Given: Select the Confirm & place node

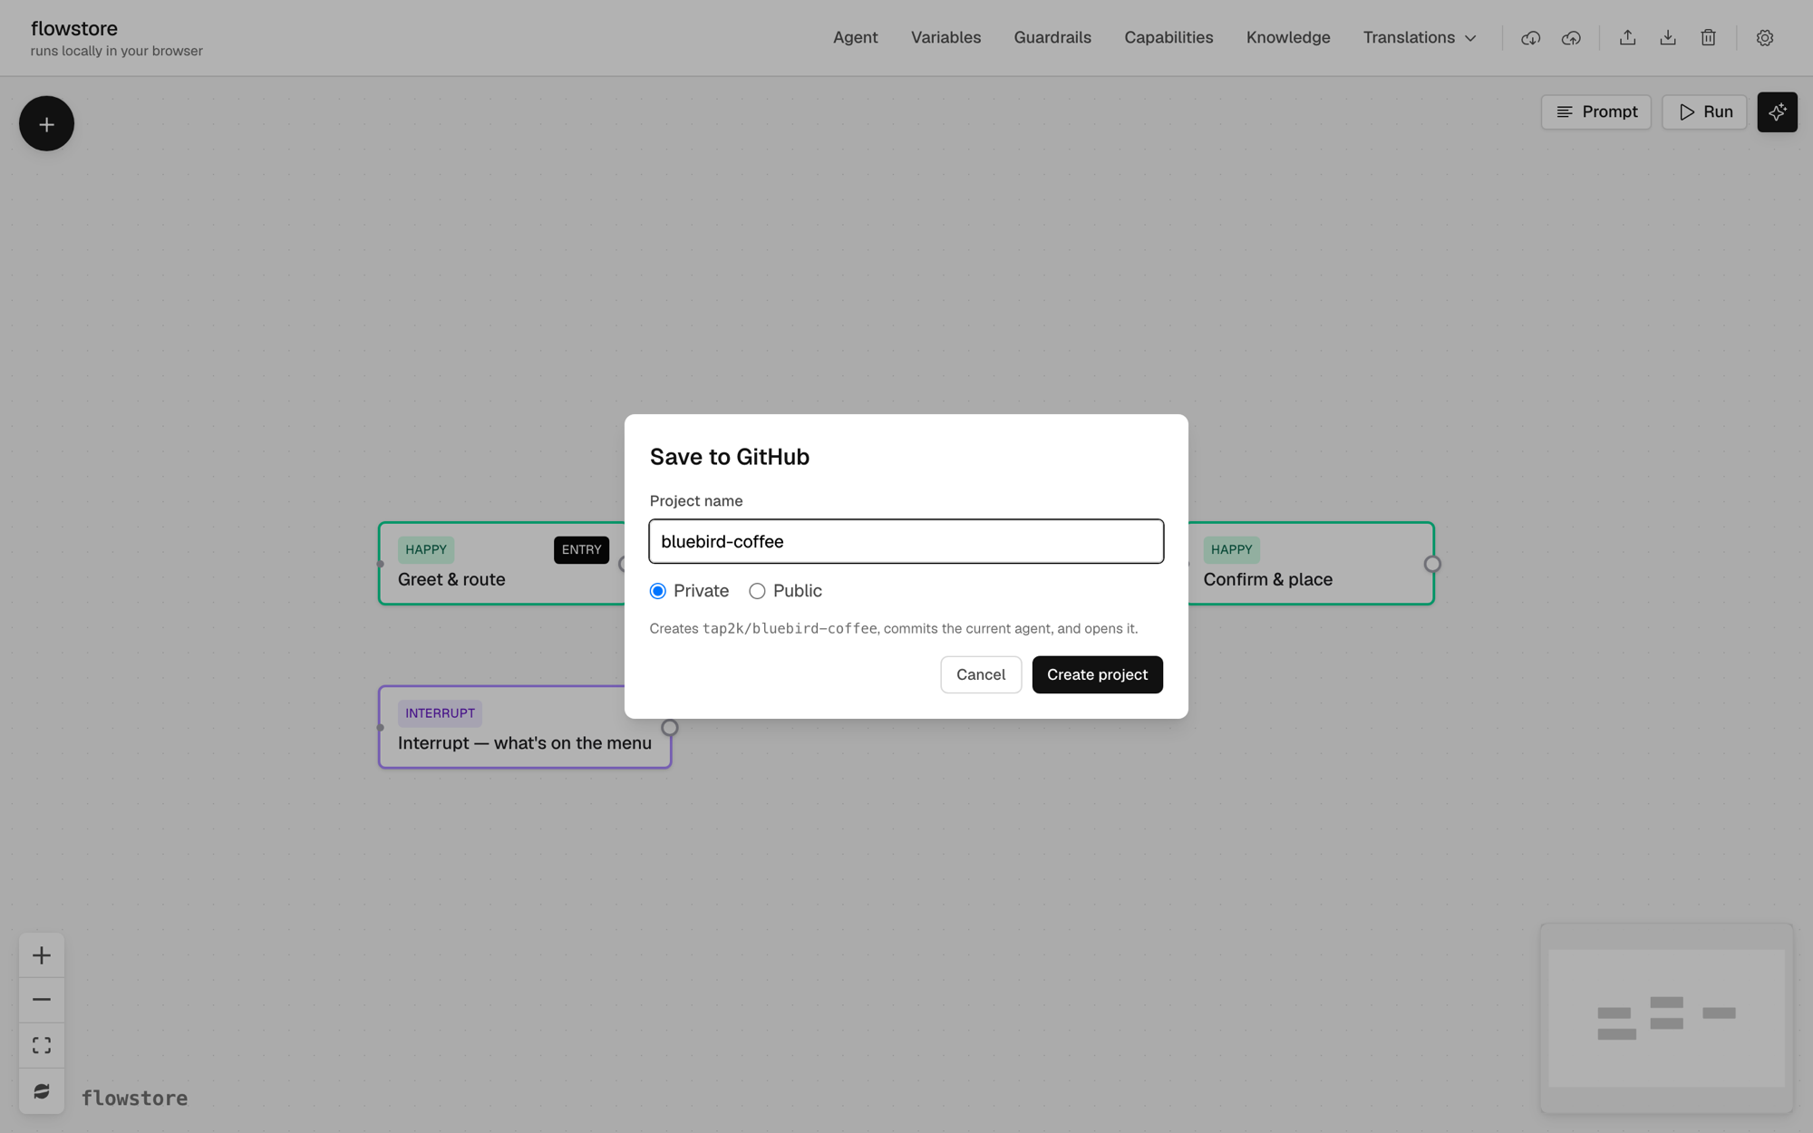Looking at the screenshot, I should [x=1310, y=564].
